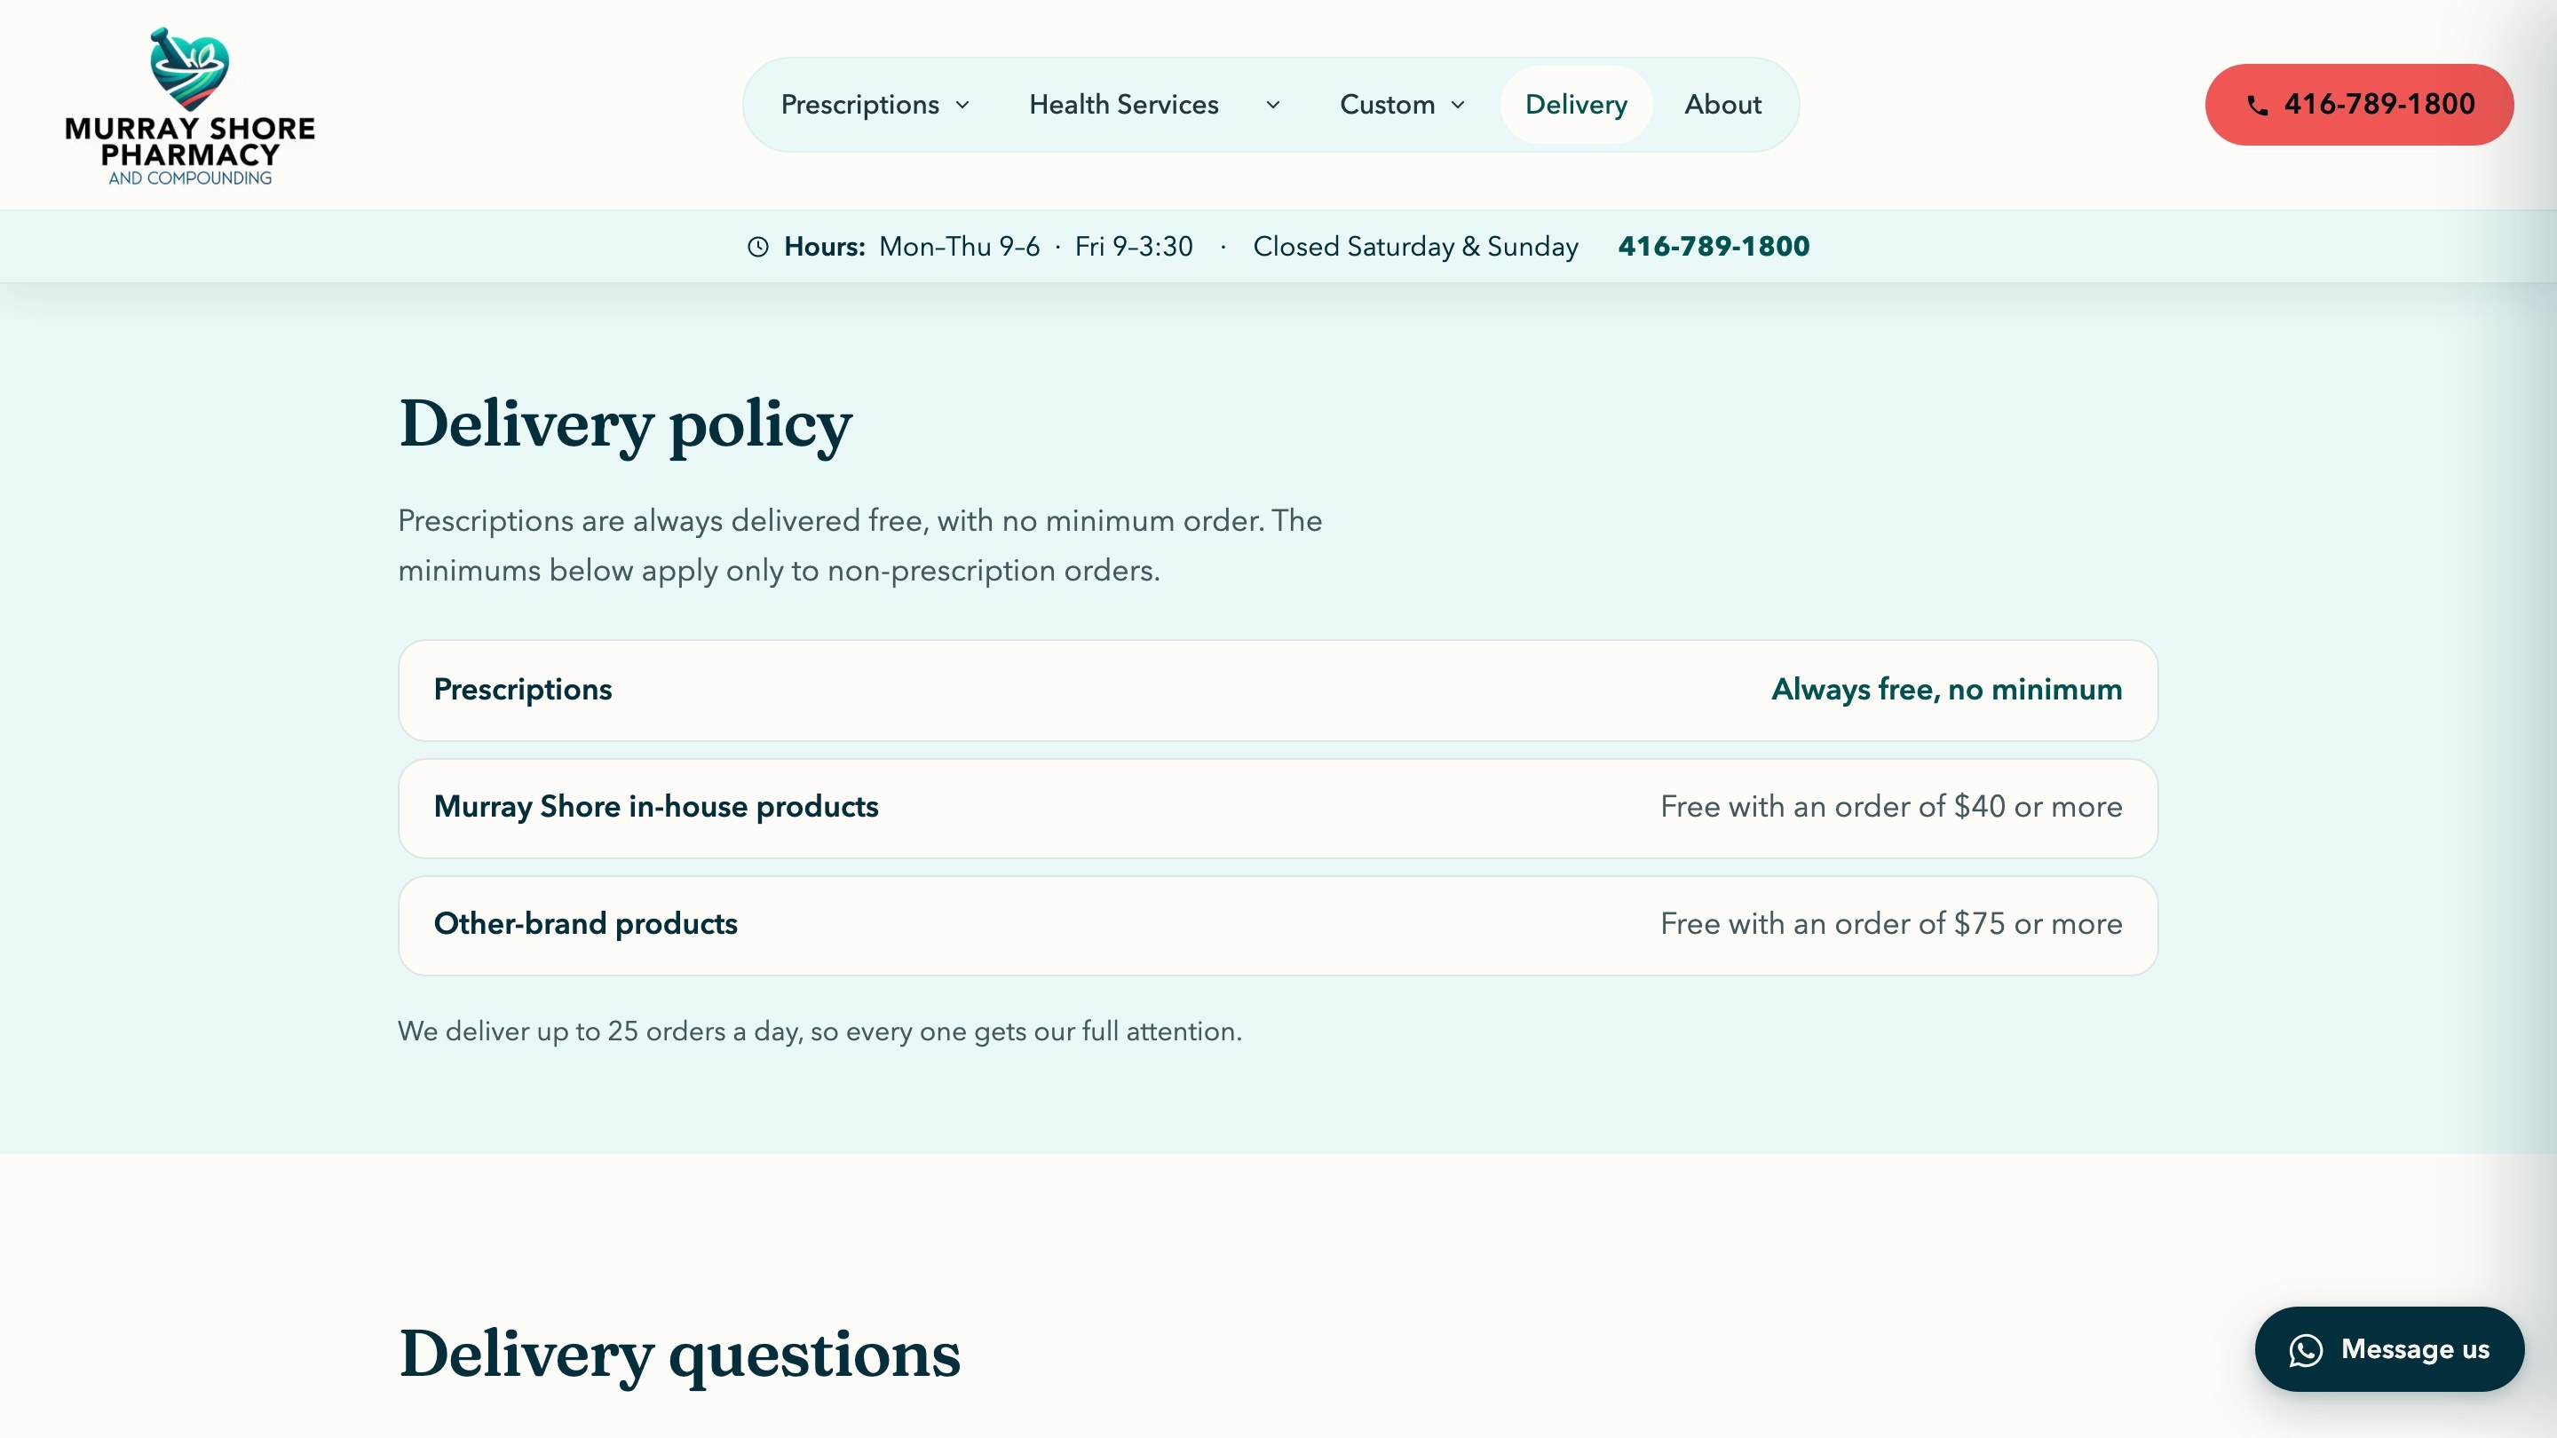Click 'Prescriptions are always delivered free' paragraph
This screenshot has height=1438, width=2557.
(859, 546)
